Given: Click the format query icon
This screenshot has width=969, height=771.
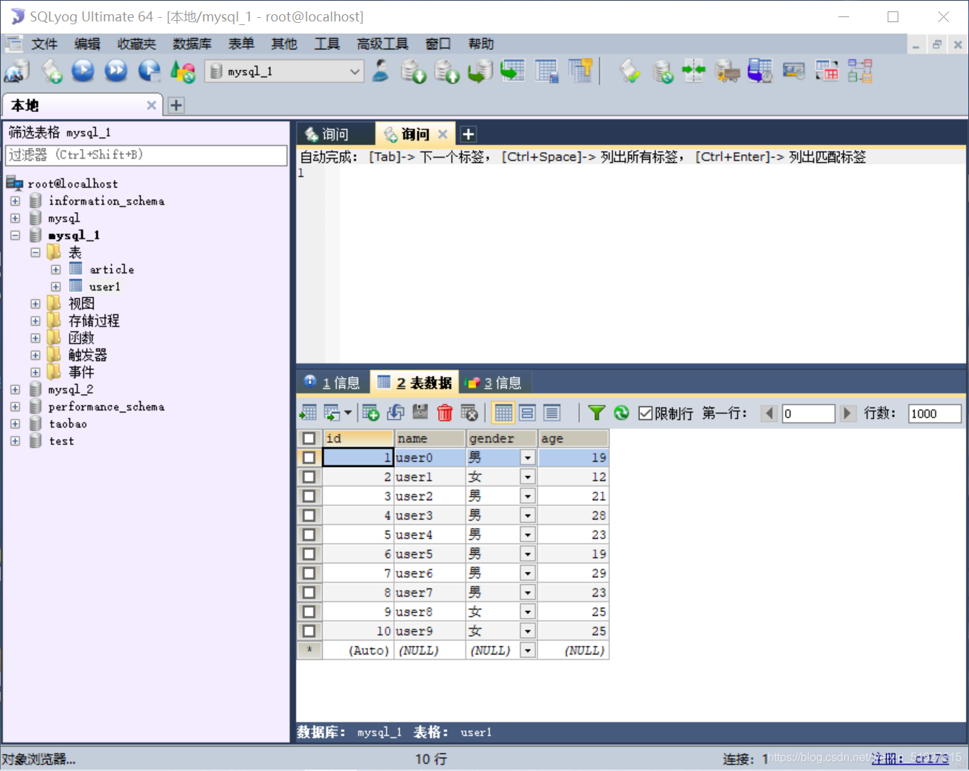Looking at the screenshot, I should tap(629, 71).
